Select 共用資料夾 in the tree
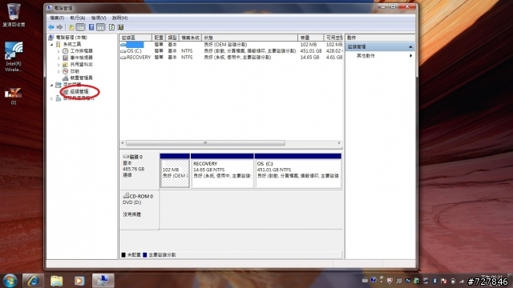 coord(81,64)
